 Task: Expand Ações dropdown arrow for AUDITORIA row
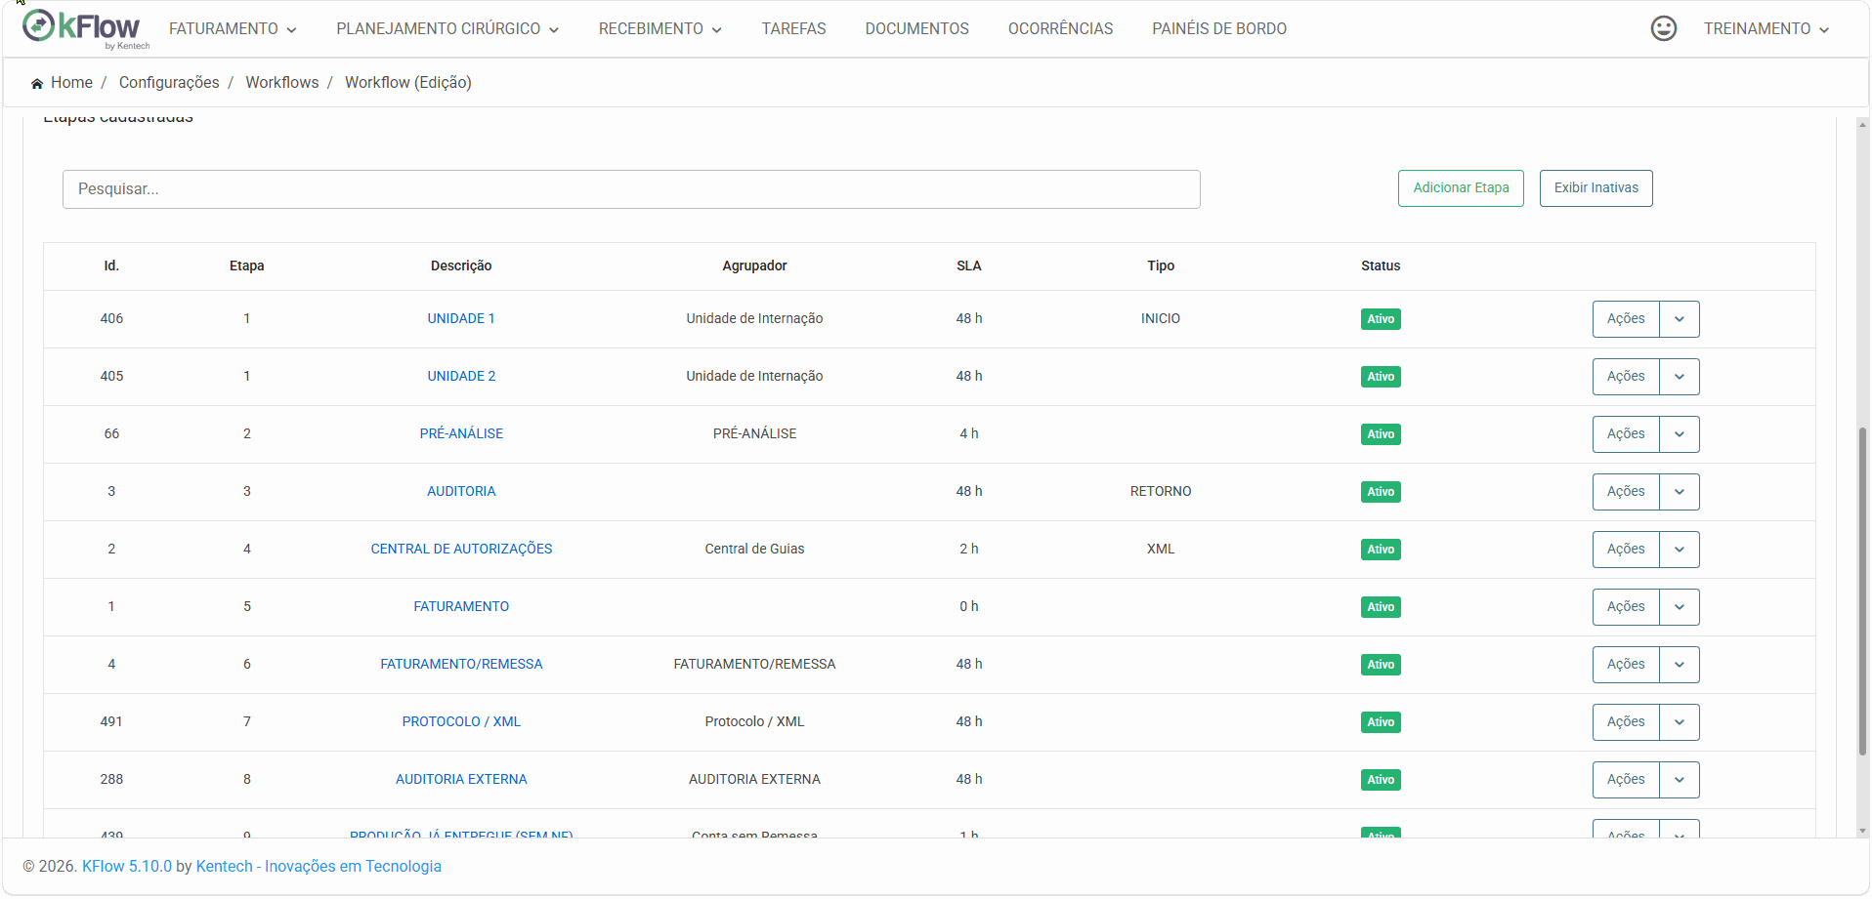click(x=1680, y=492)
